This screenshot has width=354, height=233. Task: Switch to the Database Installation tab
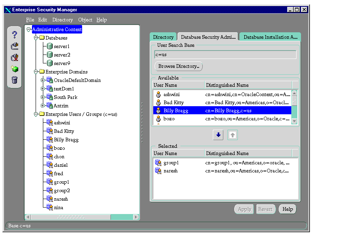[x=270, y=37]
